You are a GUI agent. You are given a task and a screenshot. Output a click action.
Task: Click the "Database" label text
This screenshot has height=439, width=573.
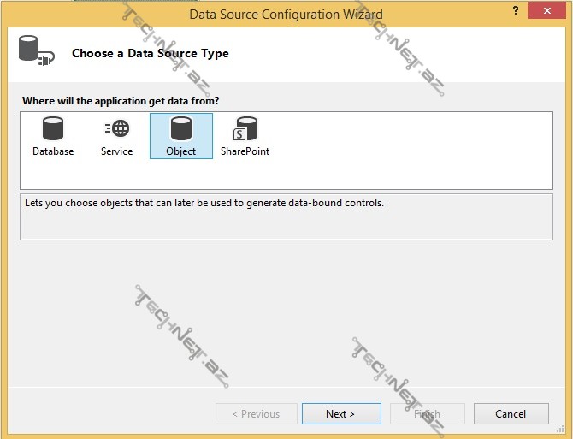[53, 151]
